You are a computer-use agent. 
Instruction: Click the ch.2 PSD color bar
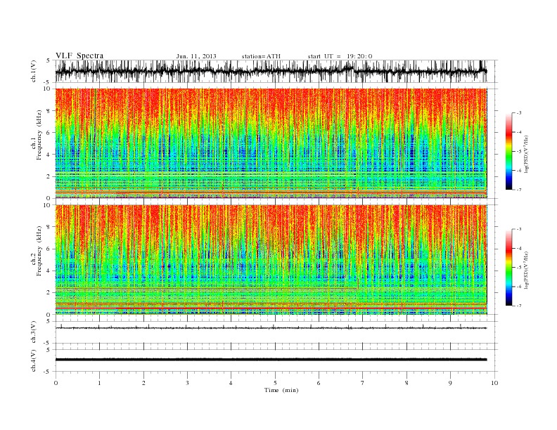[509, 268]
